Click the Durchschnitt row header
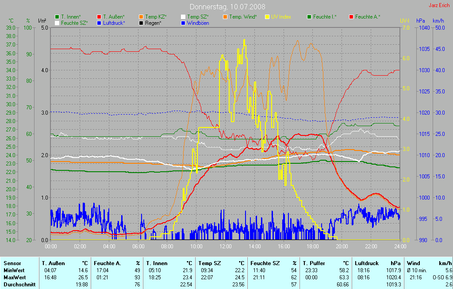Image resolution: width=453 pixels, height=289 pixels. tap(19, 285)
